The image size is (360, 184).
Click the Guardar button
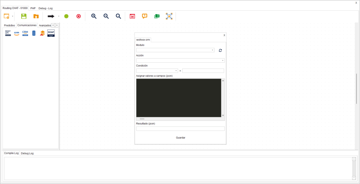[x=180, y=137]
